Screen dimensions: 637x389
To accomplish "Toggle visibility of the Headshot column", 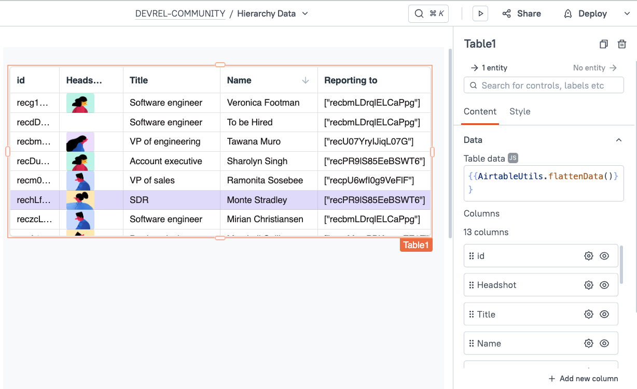I will pyautogui.click(x=605, y=284).
